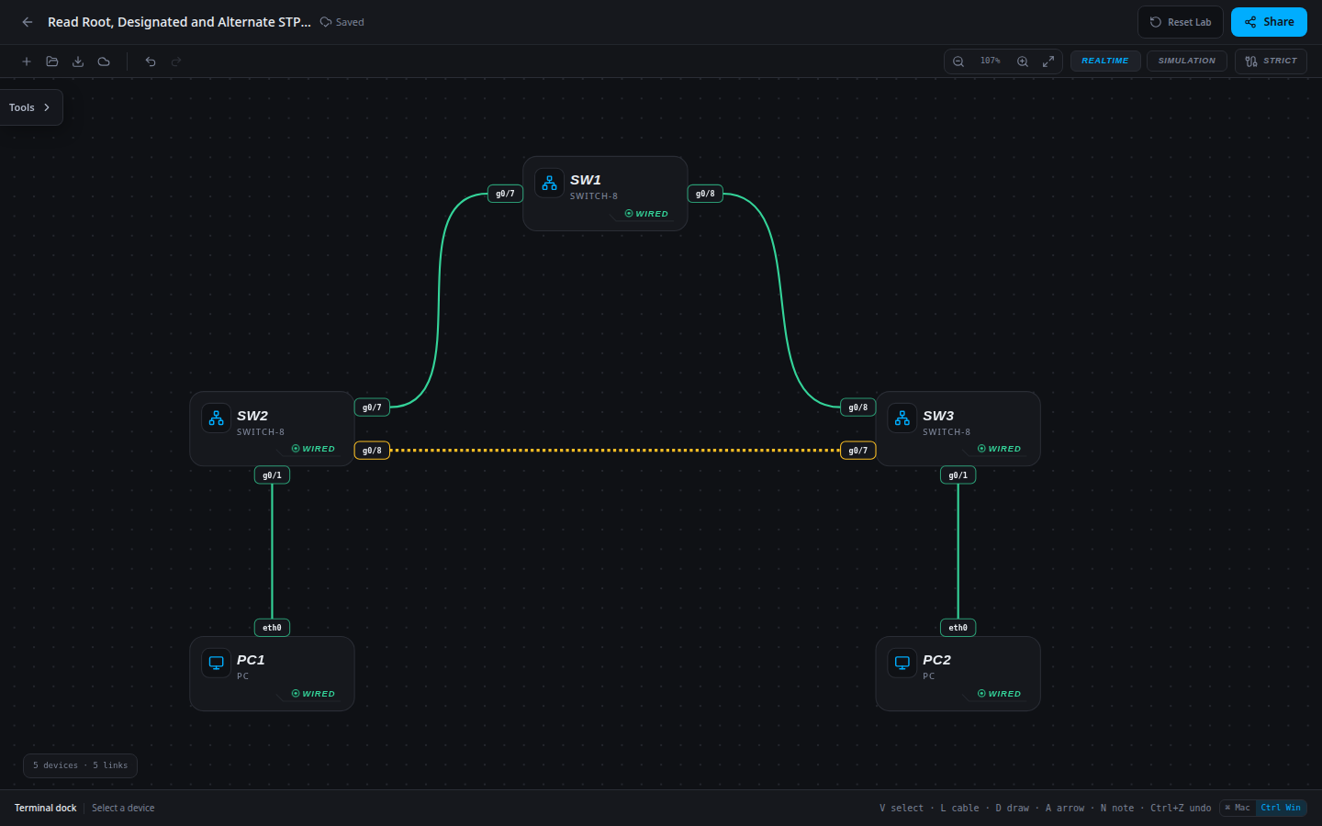1322x826 pixels.
Task: Click SW1 g0/8 port label
Action: (705, 194)
